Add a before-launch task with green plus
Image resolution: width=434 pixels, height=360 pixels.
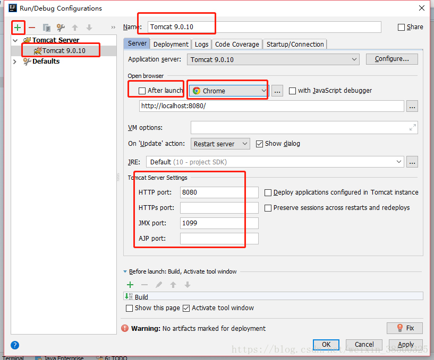[x=130, y=285]
